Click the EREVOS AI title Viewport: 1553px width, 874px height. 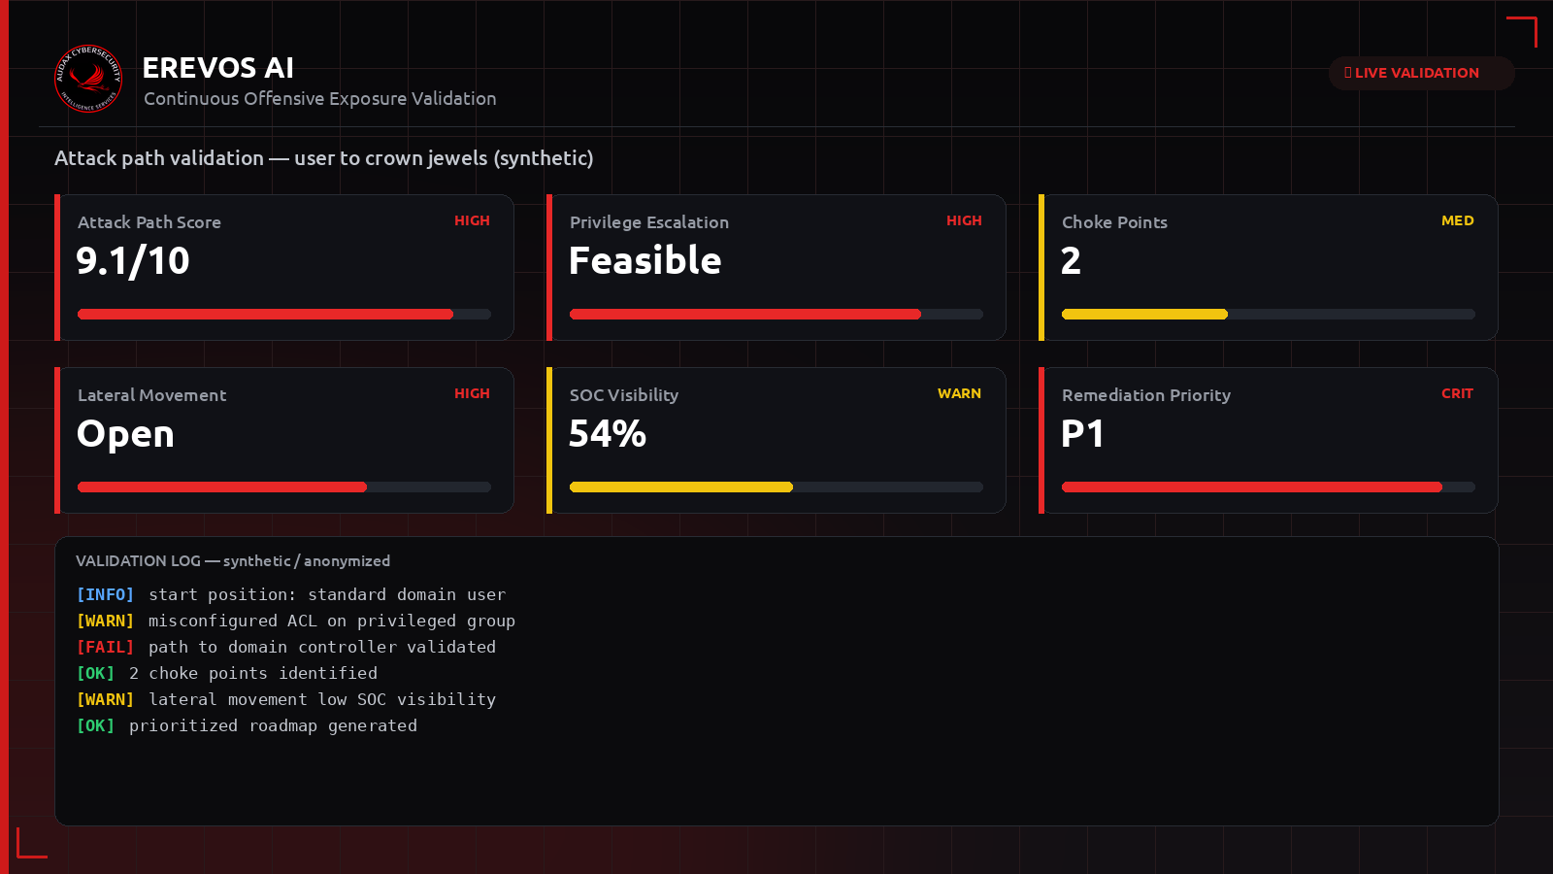217,68
